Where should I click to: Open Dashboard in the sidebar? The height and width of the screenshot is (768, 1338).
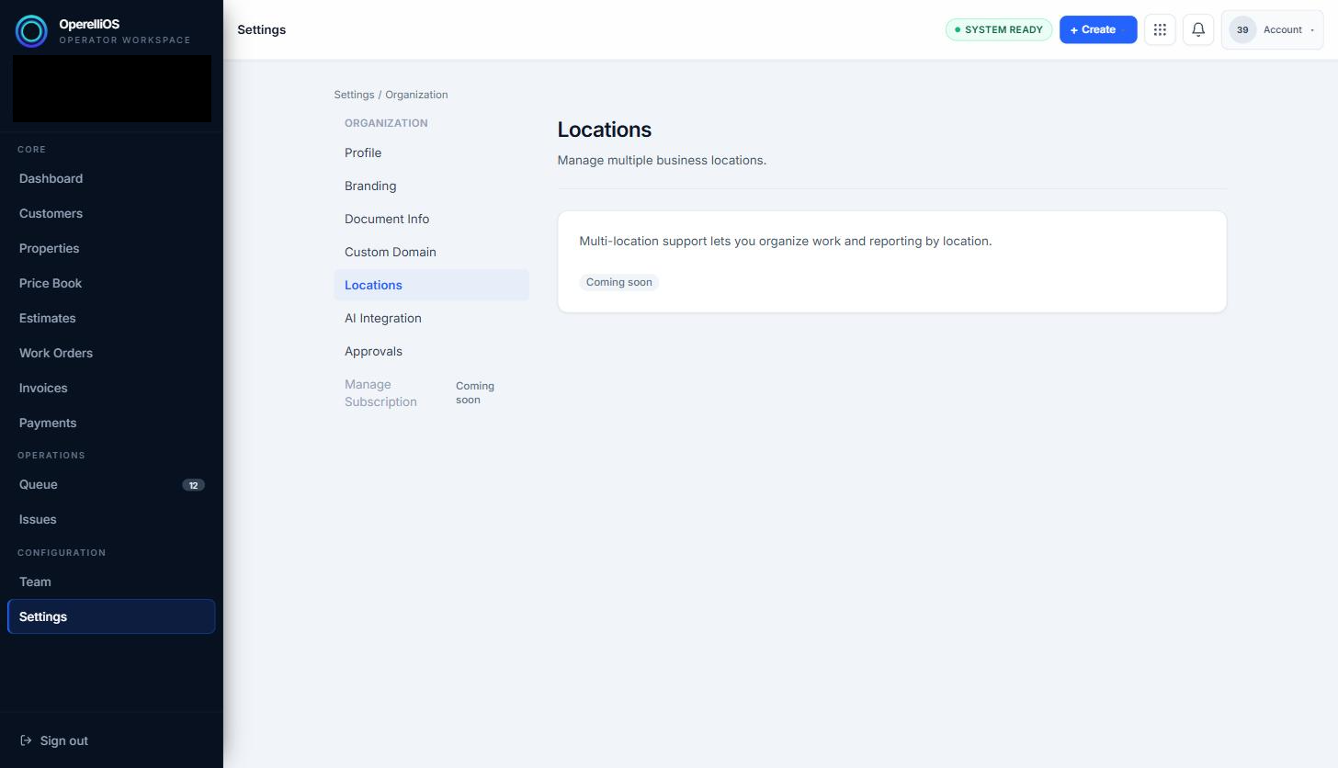(x=111, y=178)
